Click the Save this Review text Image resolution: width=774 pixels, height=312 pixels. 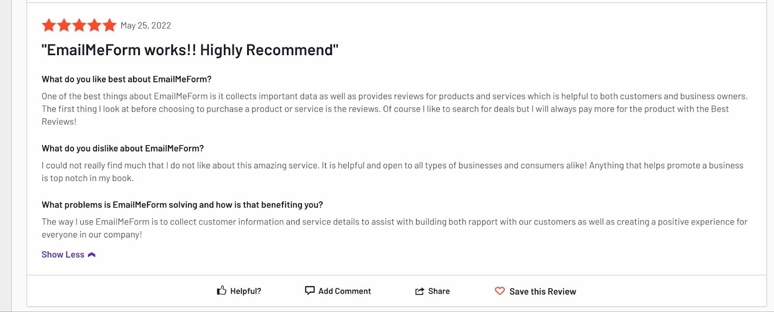tap(542, 292)
